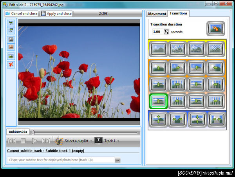The height and width of the screenshot is (177, 235).
Task: Click the green-highlighted selected transition
Action: click(x=158, y=101)
